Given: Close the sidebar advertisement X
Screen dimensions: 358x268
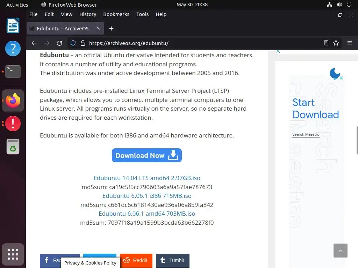Looking at the screenshot, I should point(341,78).
